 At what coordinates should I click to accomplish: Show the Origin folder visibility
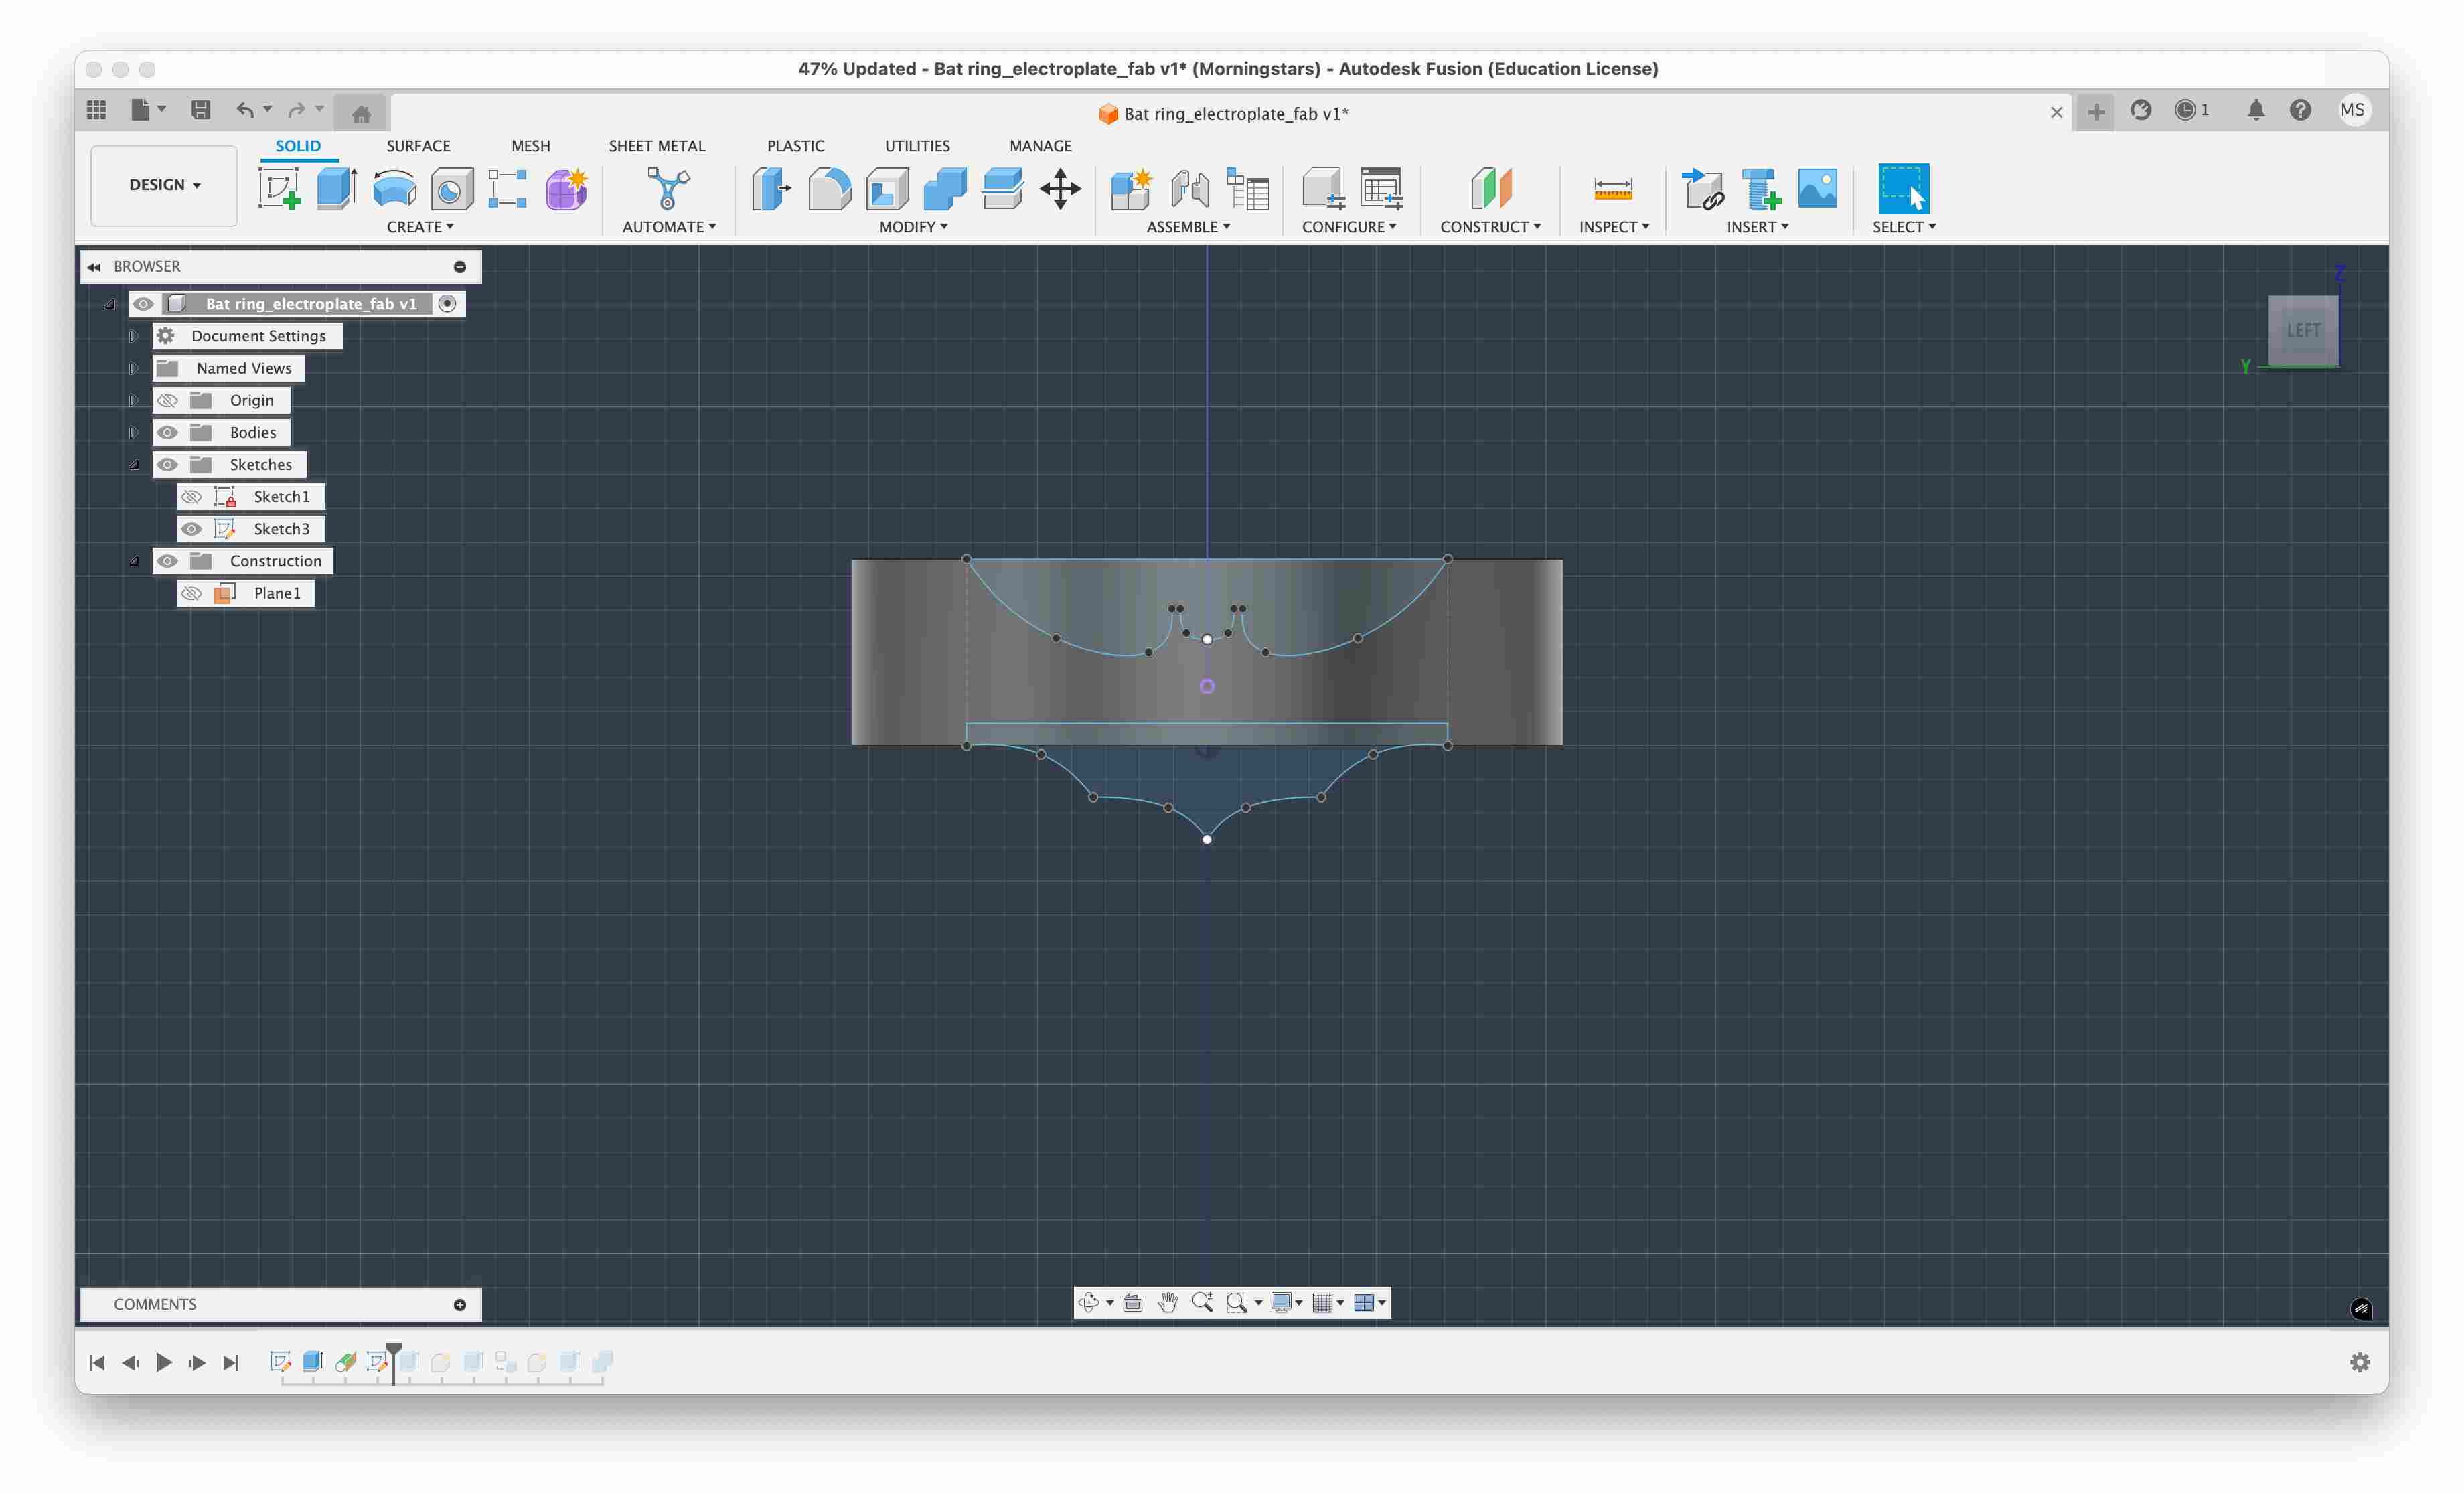coord(167,400)
